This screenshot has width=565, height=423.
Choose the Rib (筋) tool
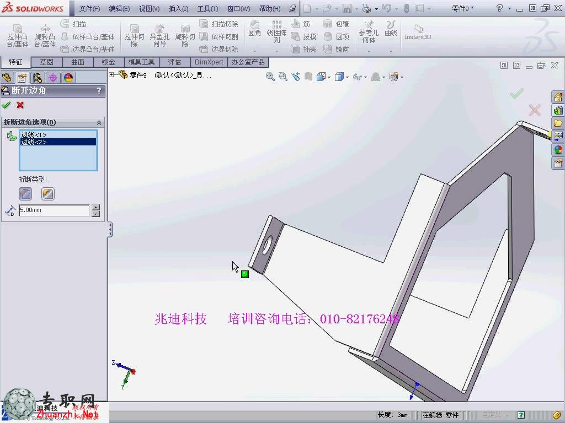[x=301, y=24]
